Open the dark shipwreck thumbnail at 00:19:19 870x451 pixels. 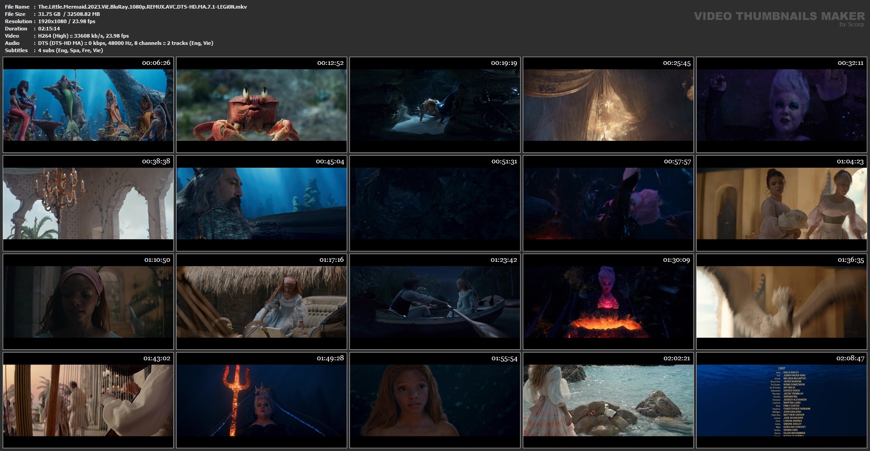click(x=435, y=105)
